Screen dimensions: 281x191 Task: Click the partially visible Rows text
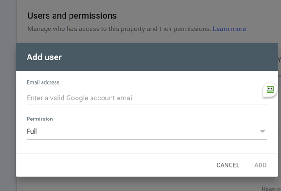tap(268, 188)
